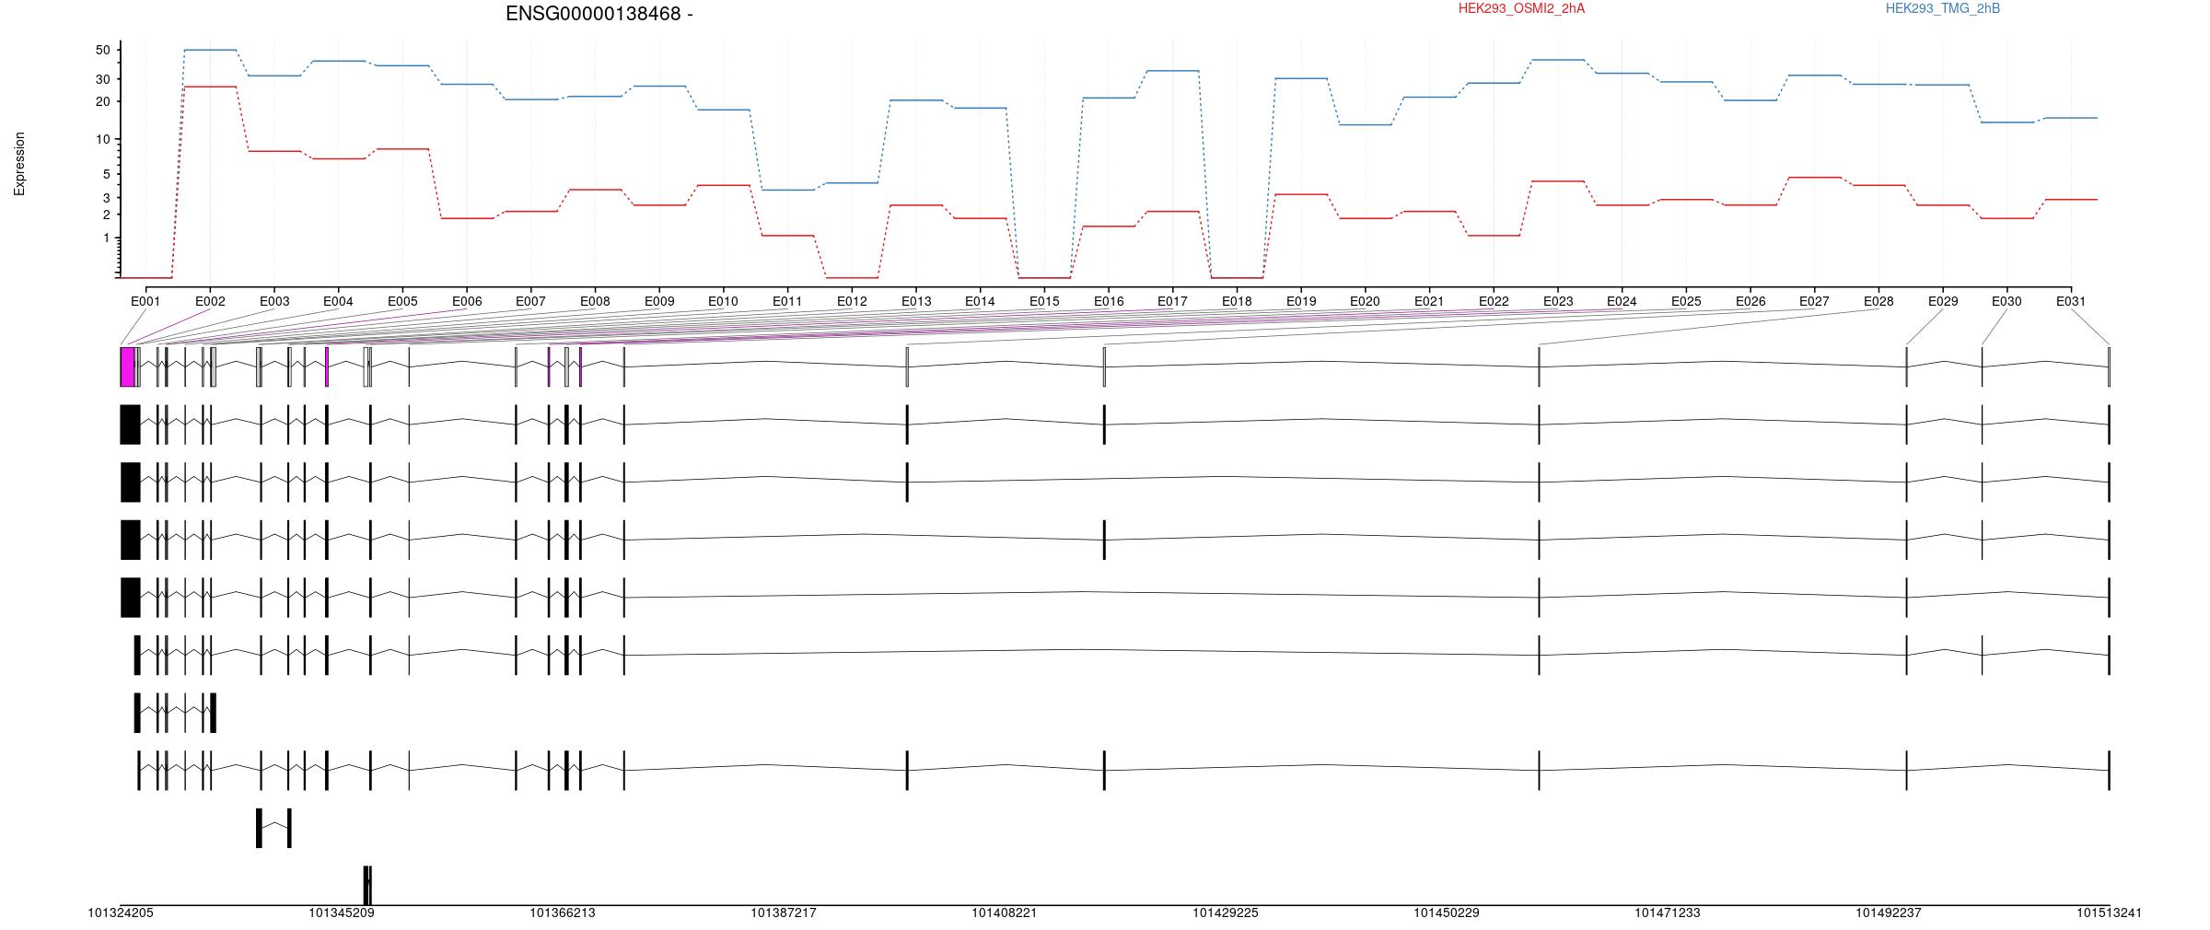Click genomic coordinate 101345209
The height and width of the screenshot is (930, 2210).
[342, 913]
